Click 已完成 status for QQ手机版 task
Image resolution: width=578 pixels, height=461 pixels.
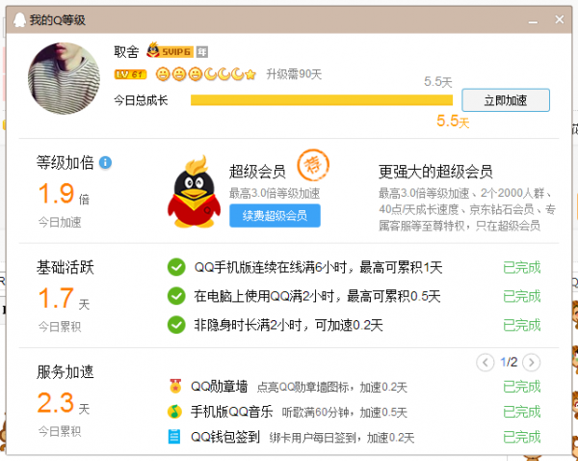pyautogui.click(x=521, y=267)
